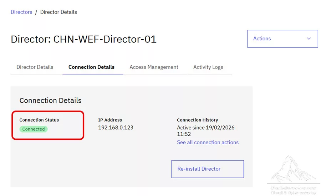Open the Actions dropdown
The height and width of the screenshot is (196, 321).
(x=282, y=39)
